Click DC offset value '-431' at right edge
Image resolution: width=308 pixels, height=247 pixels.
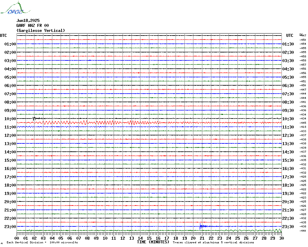click(303, 168)
